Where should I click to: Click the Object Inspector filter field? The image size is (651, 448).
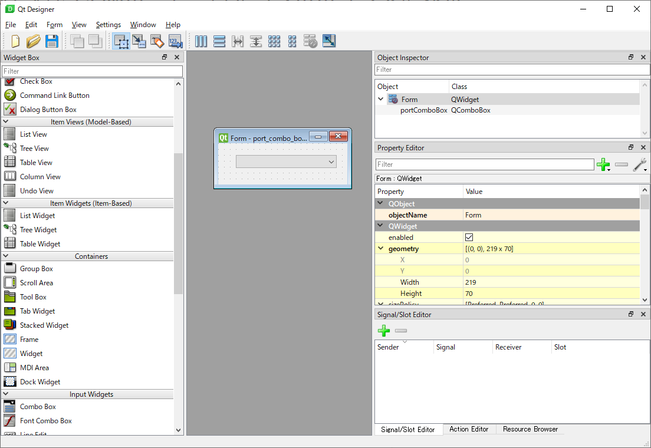point(512,70)
